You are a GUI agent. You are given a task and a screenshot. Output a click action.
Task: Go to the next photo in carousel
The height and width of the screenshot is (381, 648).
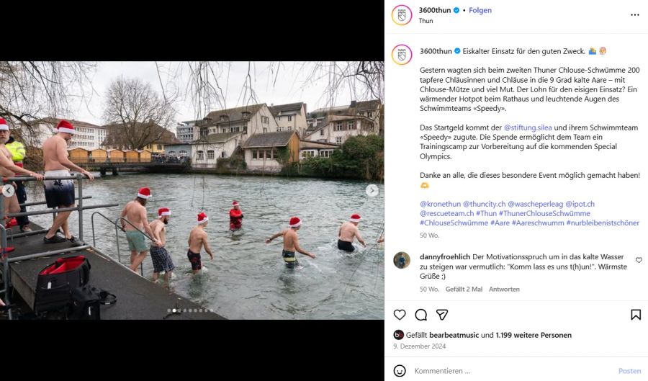[372, 191]
